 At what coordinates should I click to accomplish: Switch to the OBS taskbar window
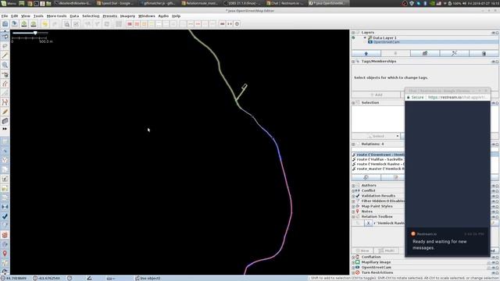pos(242,3)
